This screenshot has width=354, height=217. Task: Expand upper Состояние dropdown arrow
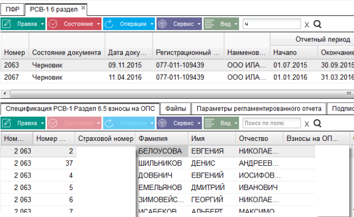[99, 24]
